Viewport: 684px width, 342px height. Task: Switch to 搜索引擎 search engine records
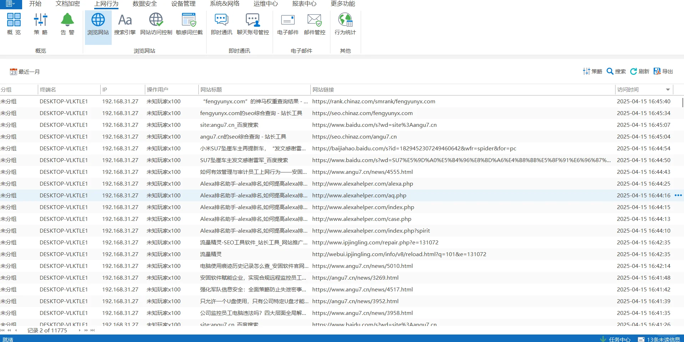point(125,24)
